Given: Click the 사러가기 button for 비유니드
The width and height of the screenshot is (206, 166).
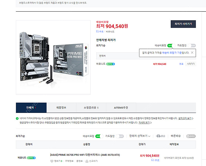Looking at the screenshot, I should tap(191, 64).
